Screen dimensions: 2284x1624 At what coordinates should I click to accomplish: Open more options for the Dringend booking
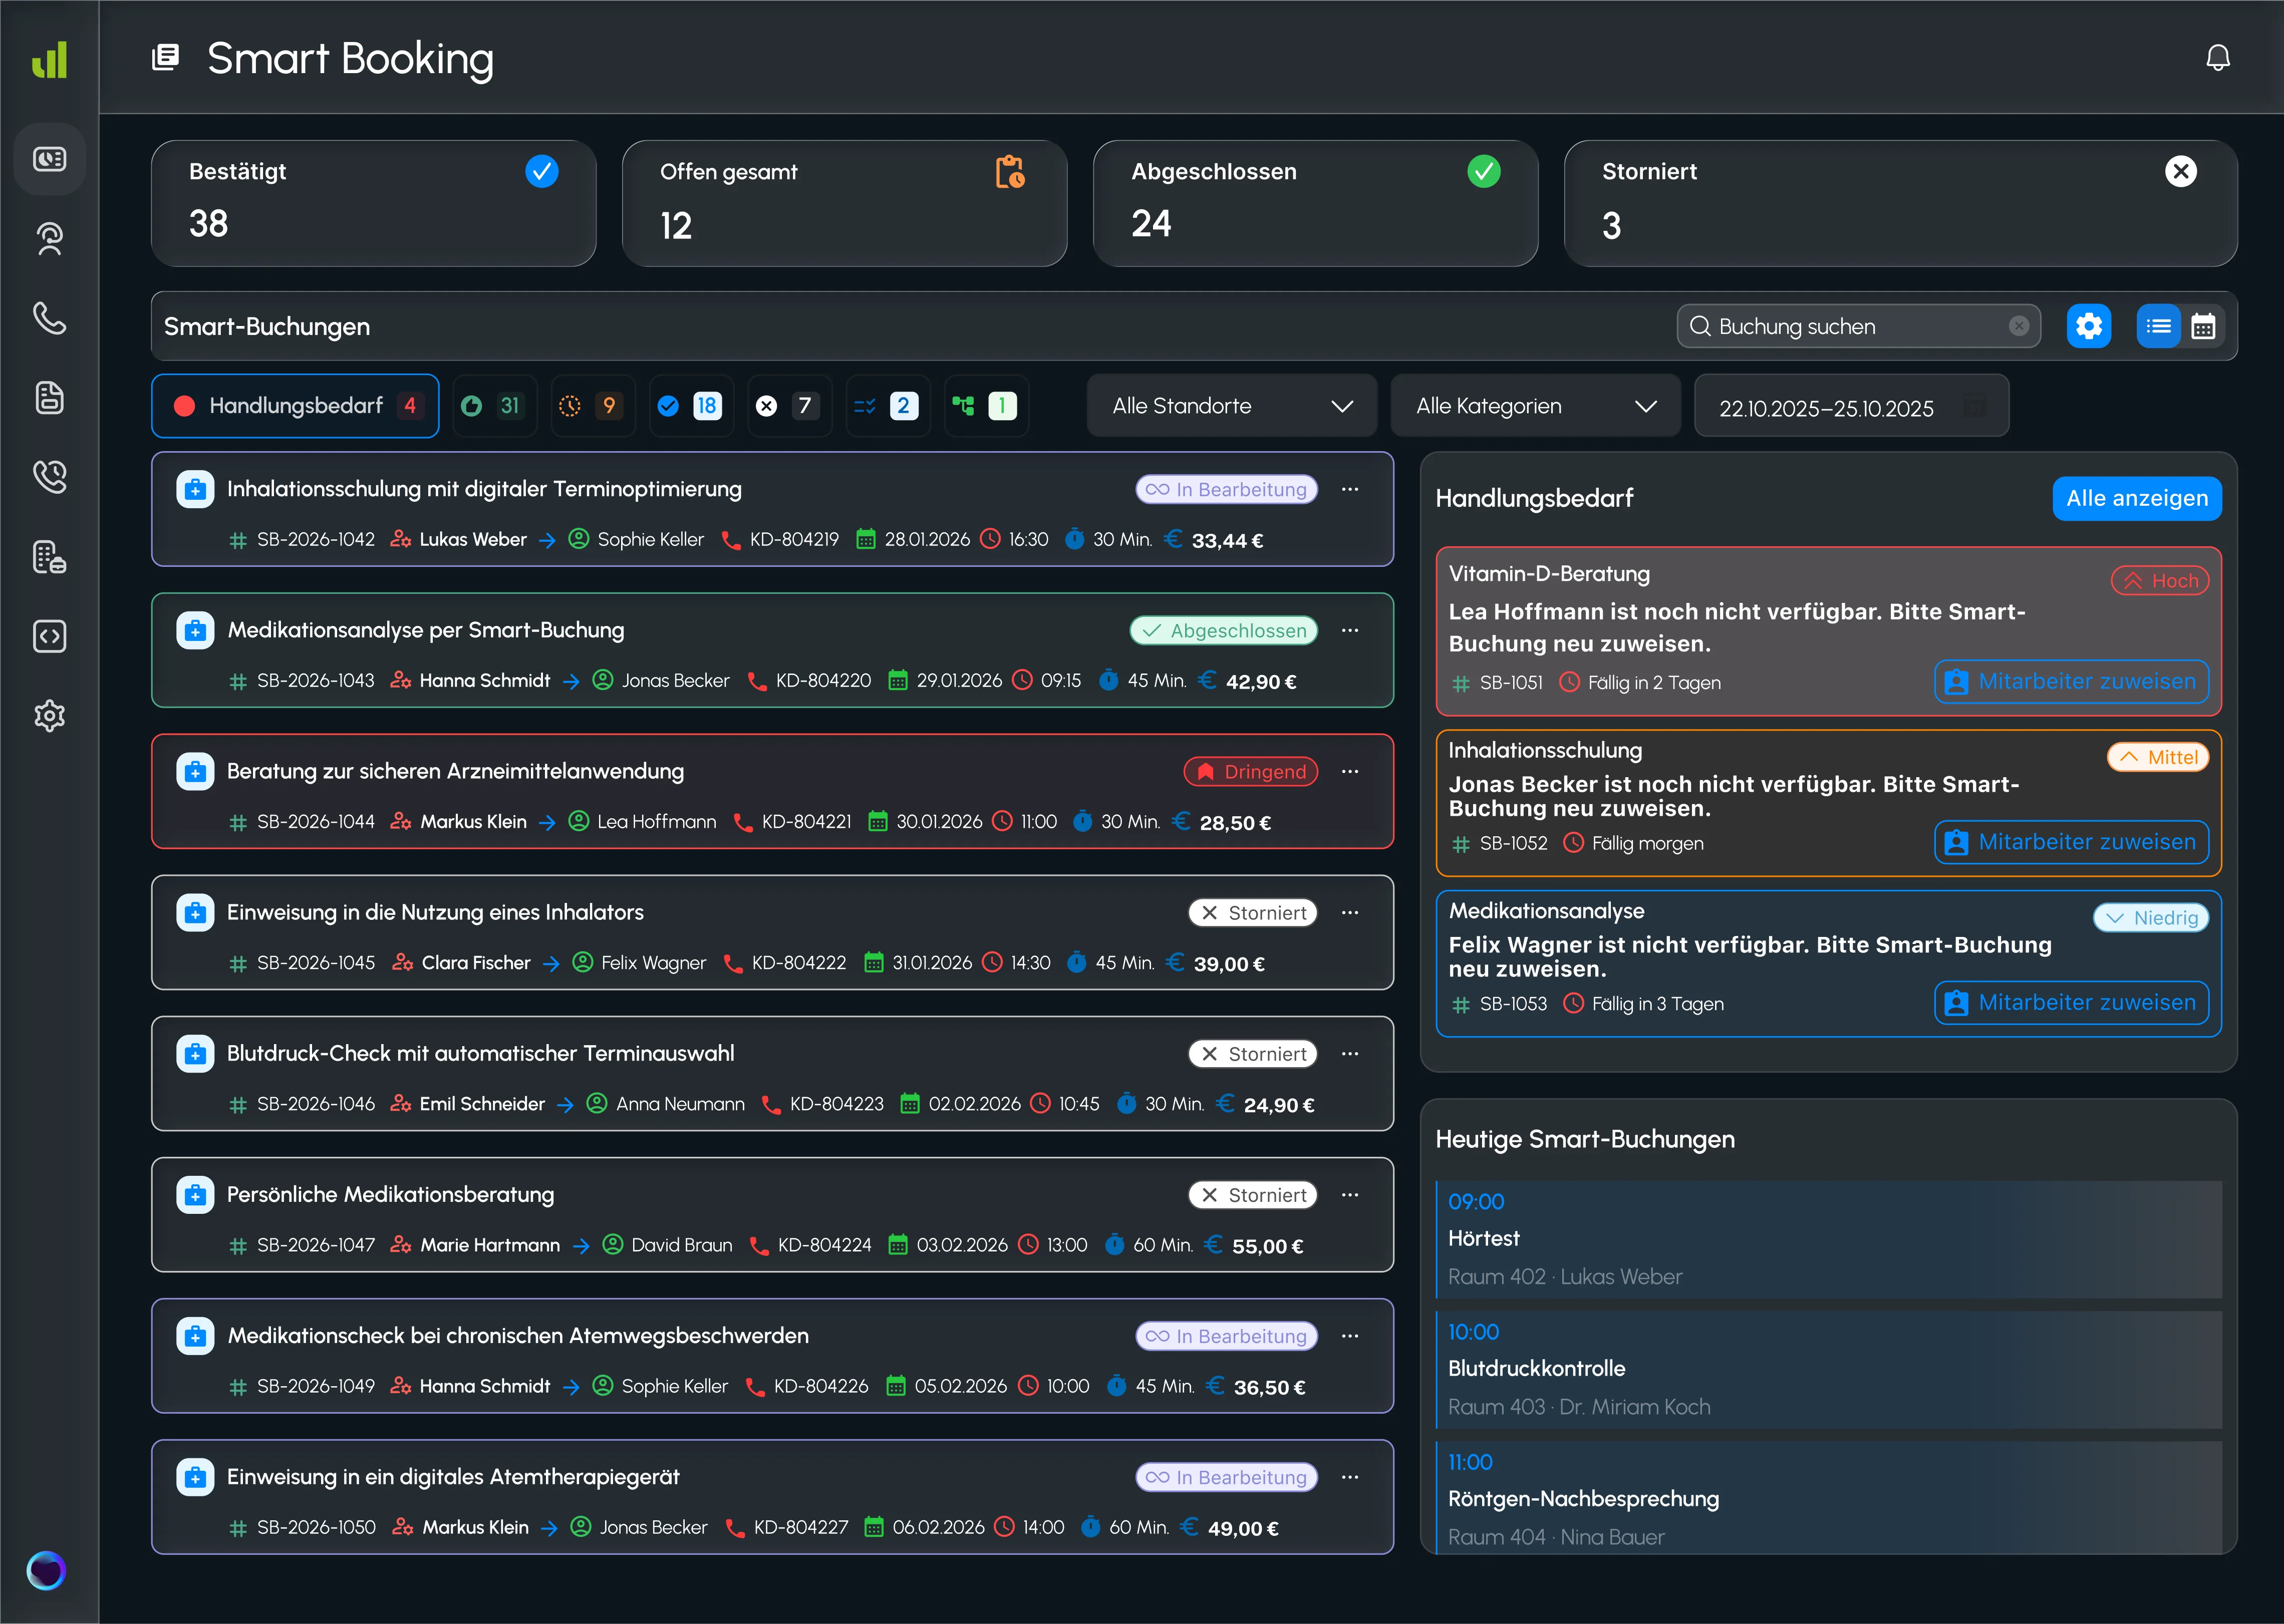(x=1350, y=771)
